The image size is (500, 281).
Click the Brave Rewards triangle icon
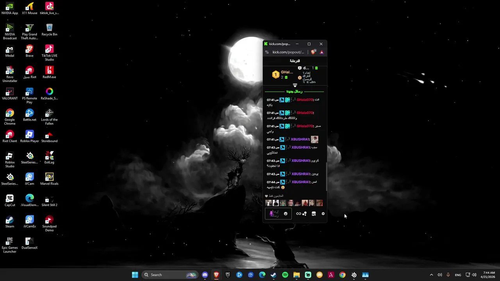click(321, 52)
